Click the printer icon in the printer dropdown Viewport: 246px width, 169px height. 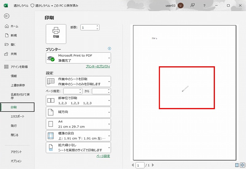click(x=51, y=59)
